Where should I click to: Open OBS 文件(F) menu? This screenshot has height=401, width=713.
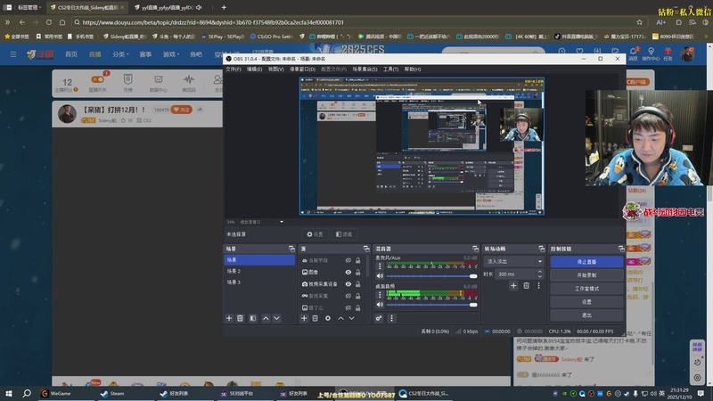pos(234,70)
